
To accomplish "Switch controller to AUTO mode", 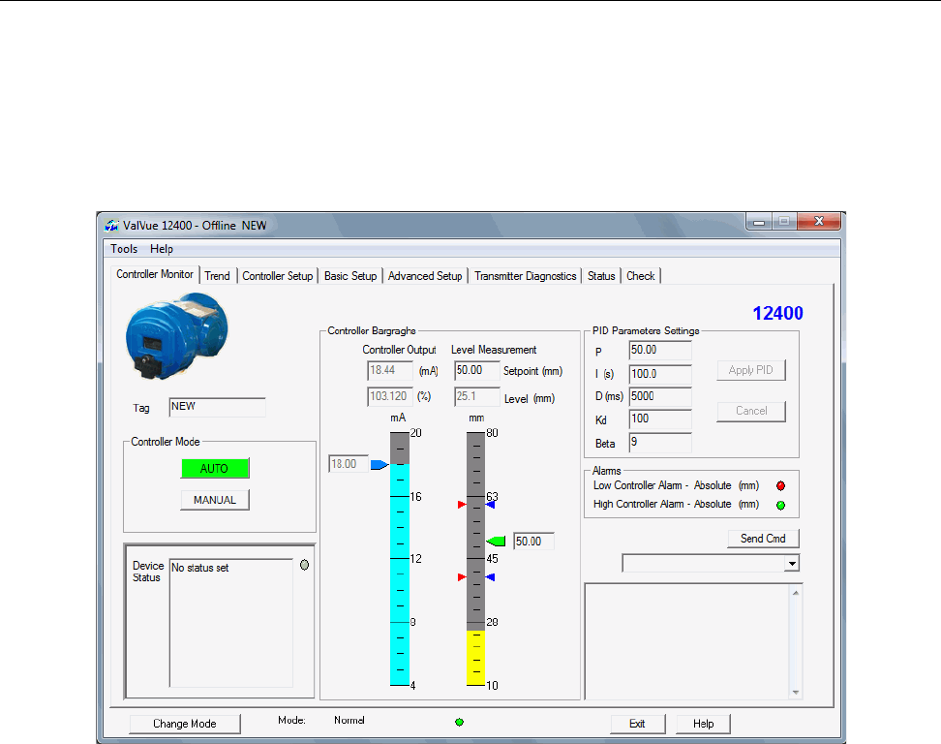I will click(215, 468).
